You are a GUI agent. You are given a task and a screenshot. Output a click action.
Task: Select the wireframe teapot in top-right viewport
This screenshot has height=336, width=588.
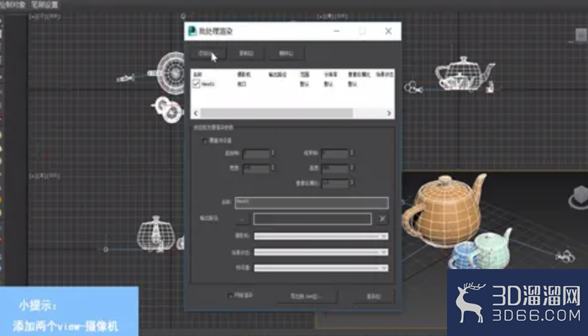click(x=465, y=73)
